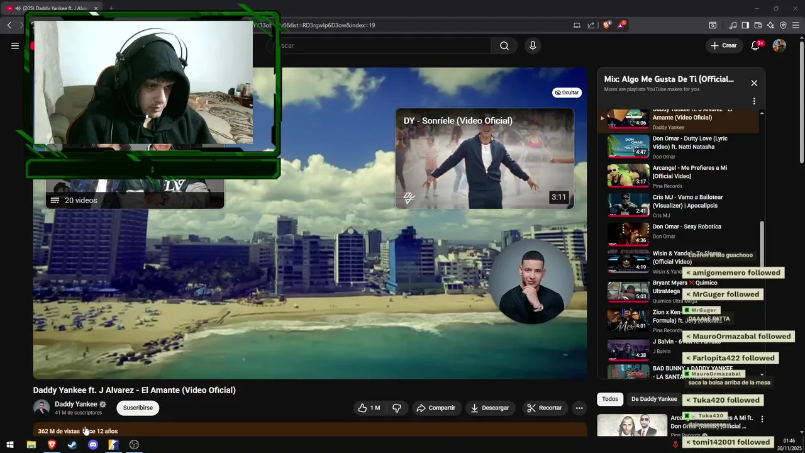Hide end cards with the Ocultar button
Screen dimensions: 805x453
tap(567, 92)
